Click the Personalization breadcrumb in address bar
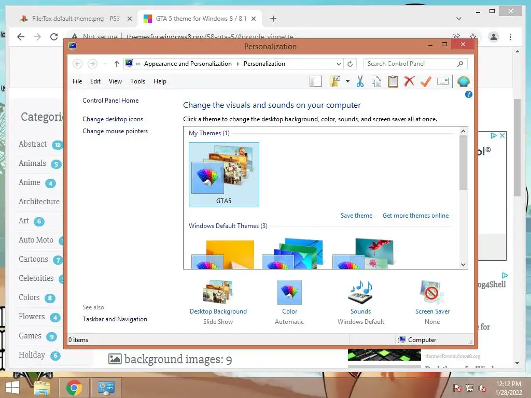The height and width of the screenshot is (398, 531). click(x=264, y=64)
